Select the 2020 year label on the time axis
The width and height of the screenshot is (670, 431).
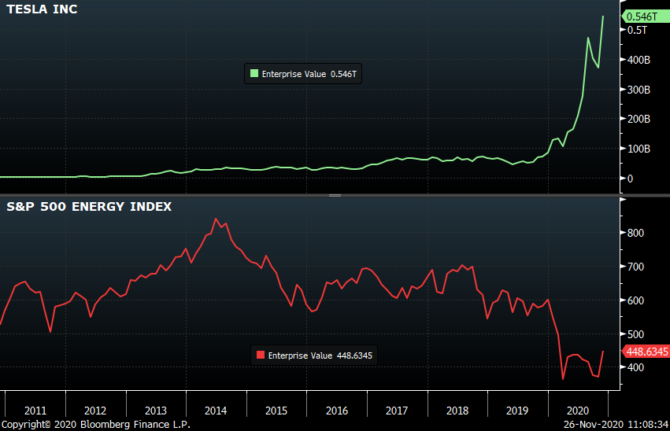pos(578,411)
